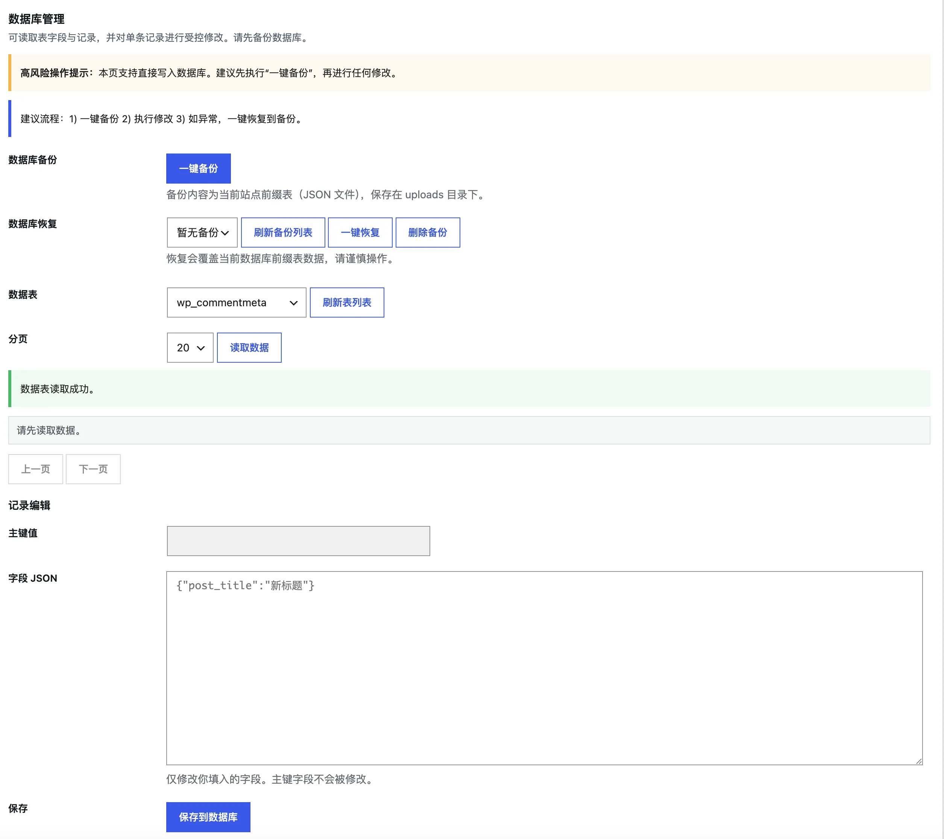Click the 请先读取数据 results placeholder area
The width and height of the screenshot is (944, 839).
pyautogui.click(x=469, y=430)
